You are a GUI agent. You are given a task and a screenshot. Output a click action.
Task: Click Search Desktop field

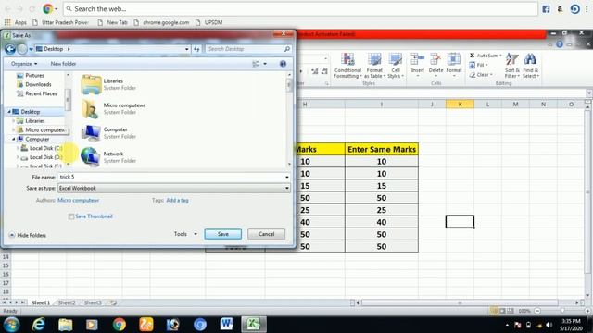[248, 49]
